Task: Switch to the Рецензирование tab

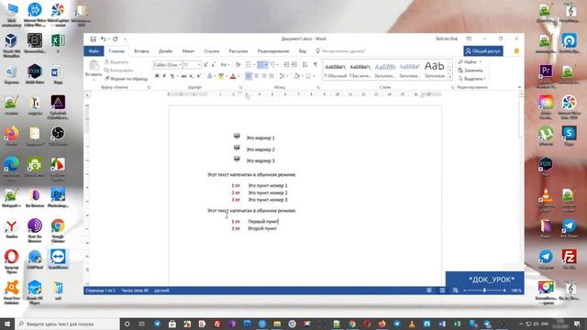Action: [x=273, y=51]
